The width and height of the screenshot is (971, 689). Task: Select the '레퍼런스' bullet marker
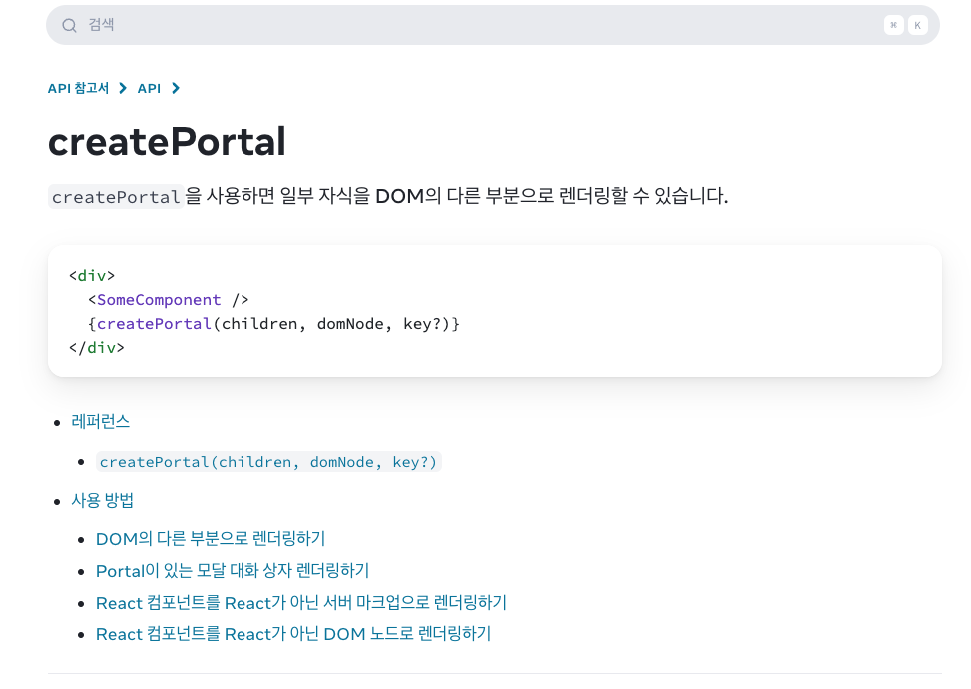point(57,422)
